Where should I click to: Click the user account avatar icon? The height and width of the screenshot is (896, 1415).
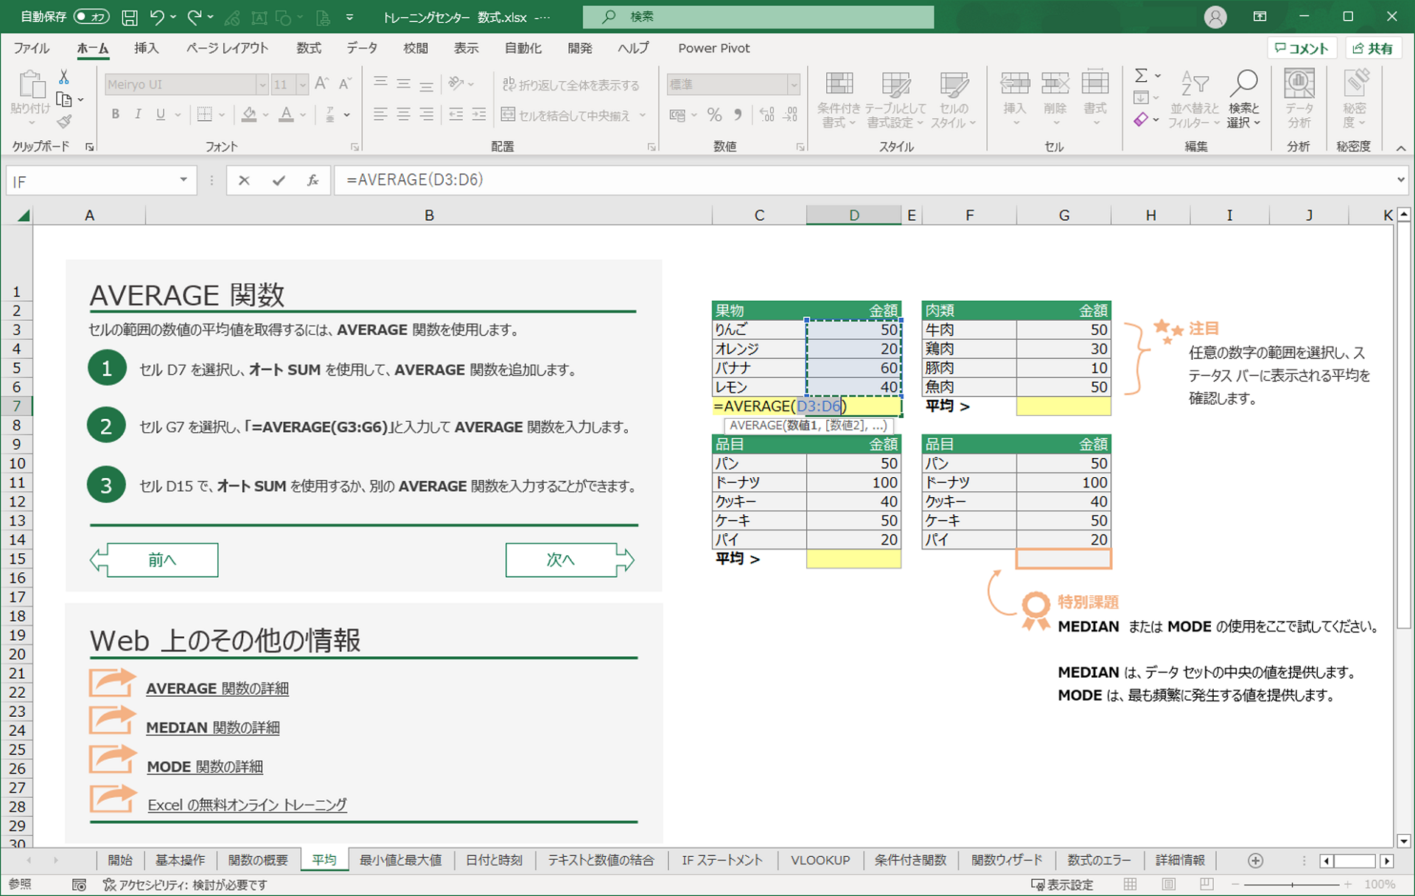pyautogui.click(x=1215, y=17)
